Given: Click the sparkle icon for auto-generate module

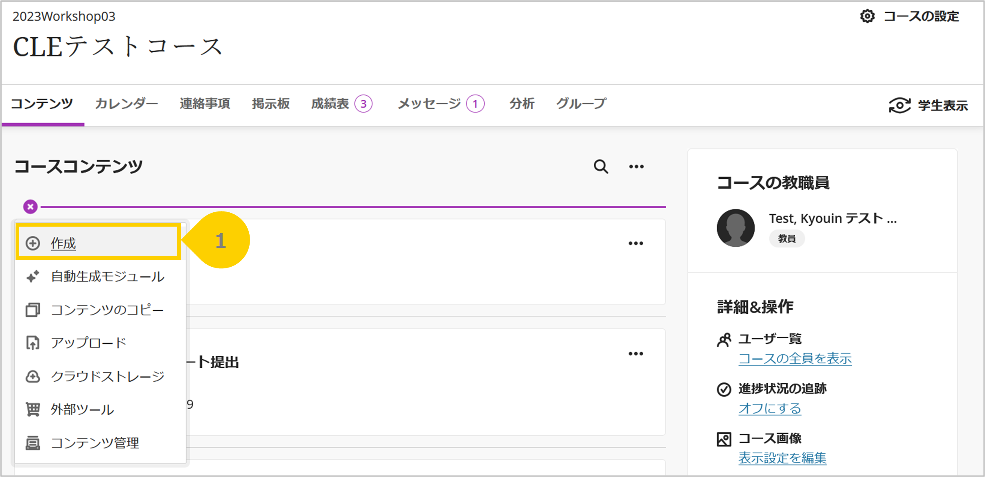Looking at the screenshot, I should coord(33,277).
